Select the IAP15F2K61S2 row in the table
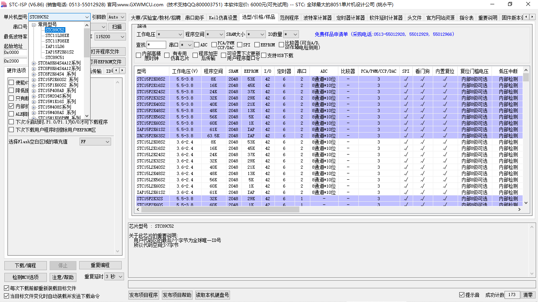Image resolution: width=538 pixels, height=302 pixels. tap(329, 129)
